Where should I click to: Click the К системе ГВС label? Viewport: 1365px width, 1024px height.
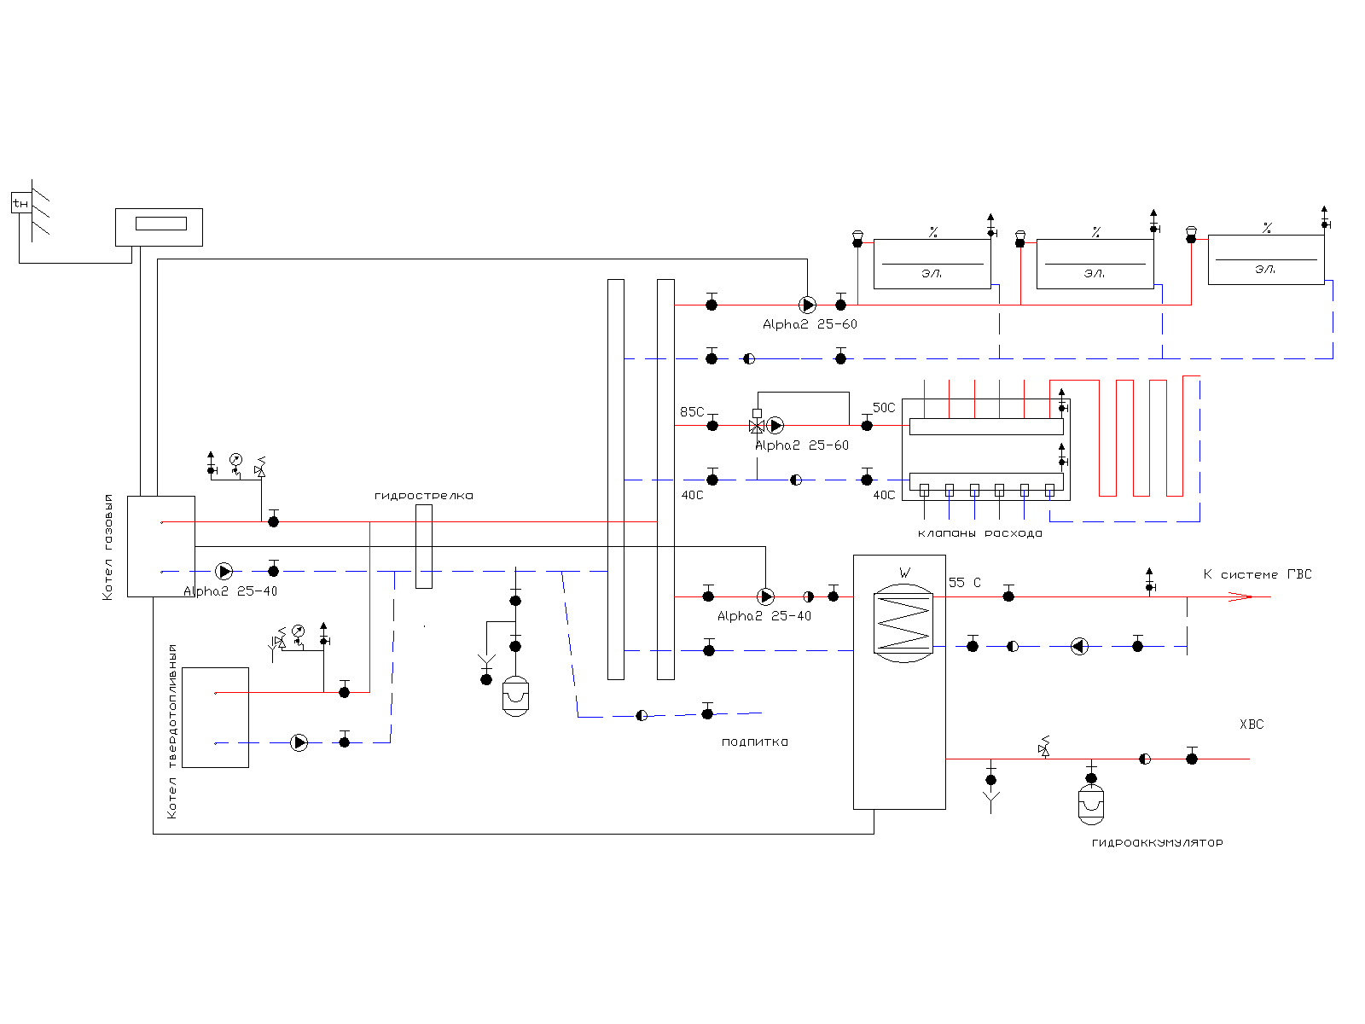(x=1258, y=574)
